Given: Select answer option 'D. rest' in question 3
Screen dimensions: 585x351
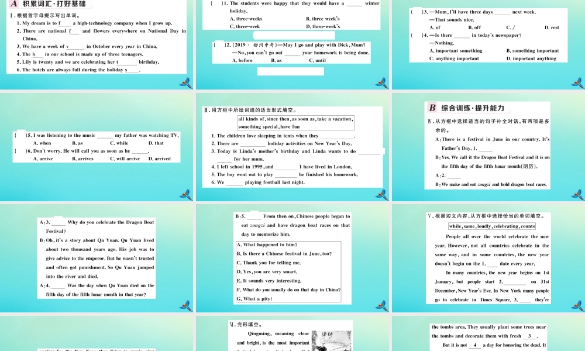Looking at the screenshot, I should [552, 27].
